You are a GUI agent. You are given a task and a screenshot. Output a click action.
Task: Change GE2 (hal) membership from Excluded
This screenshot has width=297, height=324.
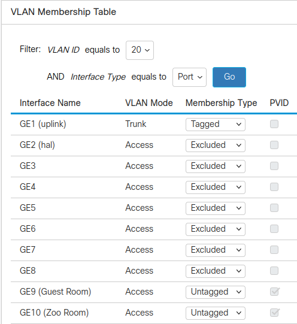[x=216, y=146]
